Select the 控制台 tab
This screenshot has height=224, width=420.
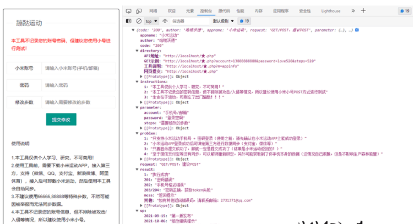tap(206, 11)
